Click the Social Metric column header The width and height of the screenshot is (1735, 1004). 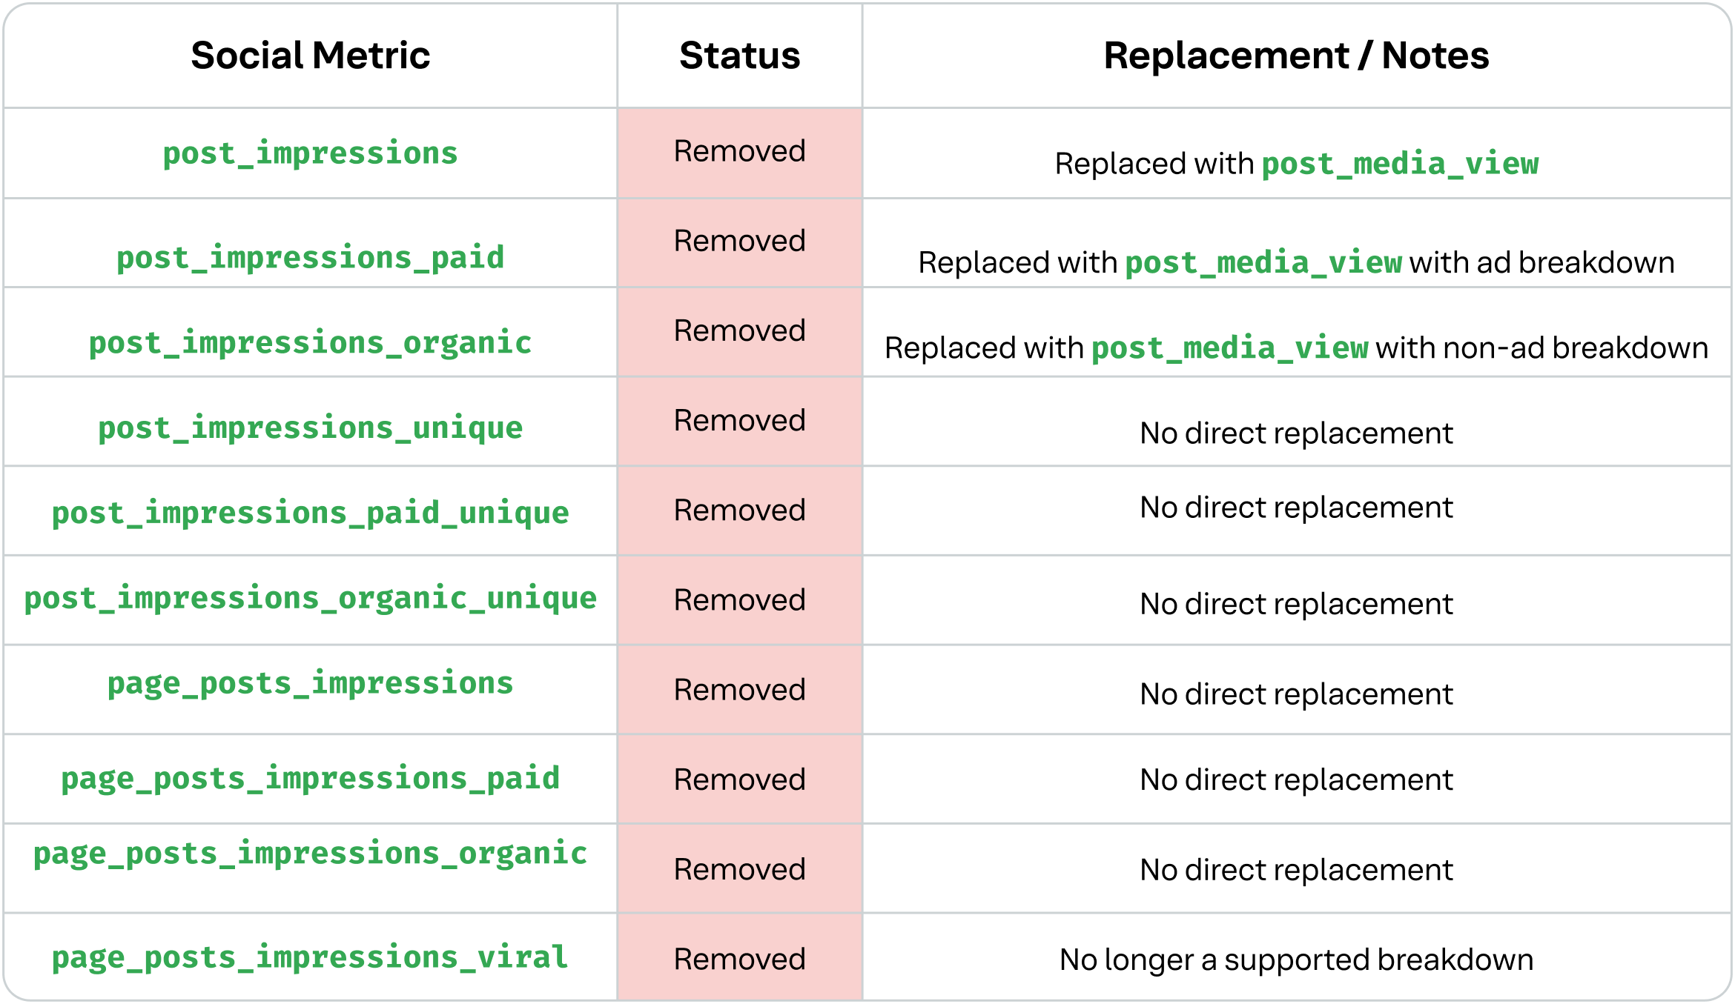coord(310,56)
